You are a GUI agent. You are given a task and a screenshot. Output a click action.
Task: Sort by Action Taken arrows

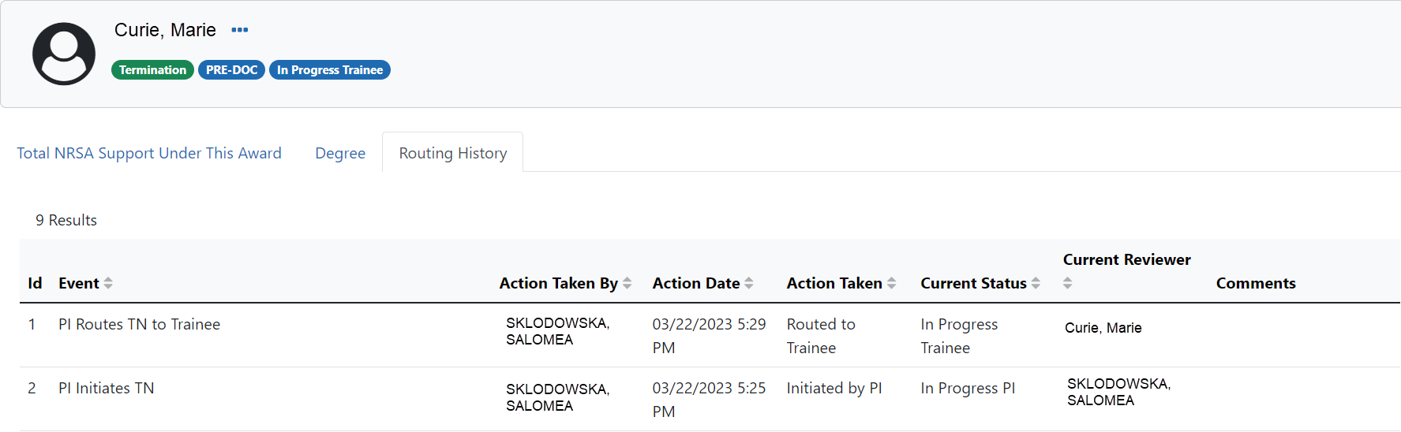tap(891, 283)
